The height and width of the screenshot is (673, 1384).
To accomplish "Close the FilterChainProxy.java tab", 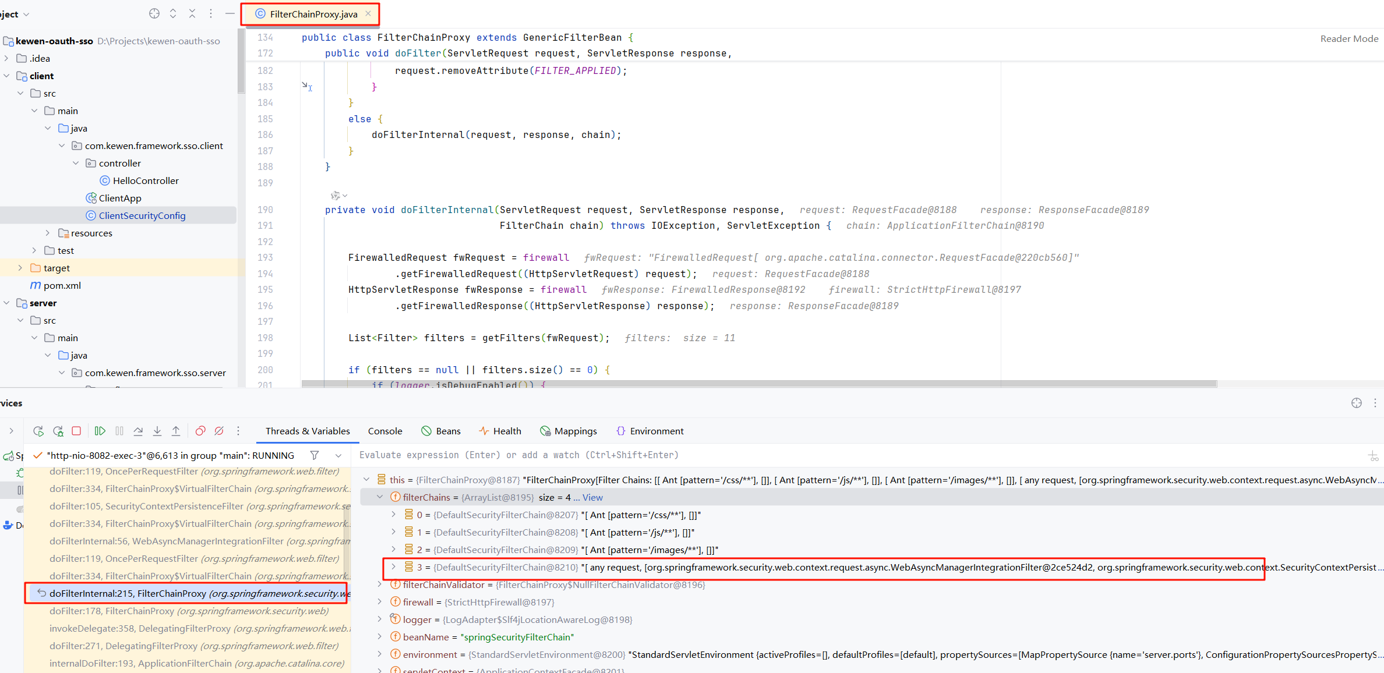I will pyautogui.click(x=368, y=14).
